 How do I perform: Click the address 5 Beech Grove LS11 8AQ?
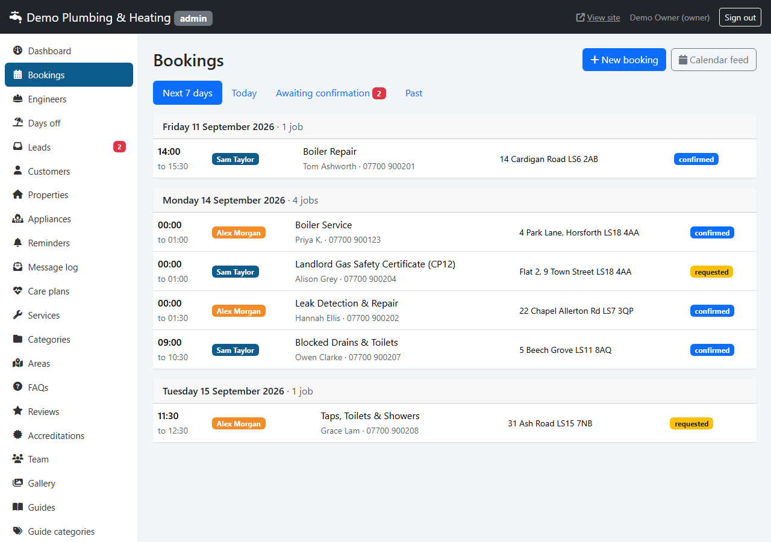click(x=566, y=350)
